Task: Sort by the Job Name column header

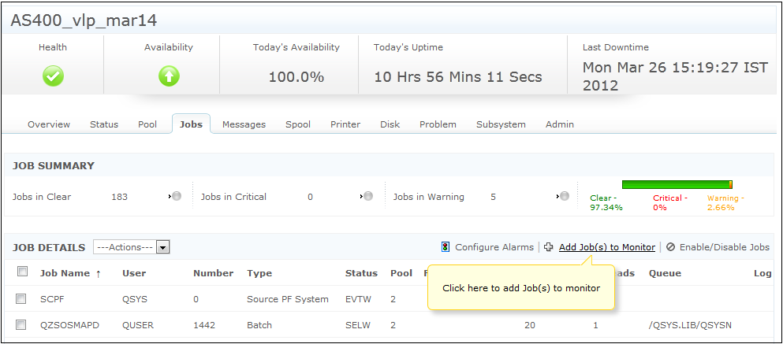Action: point(65,273)
